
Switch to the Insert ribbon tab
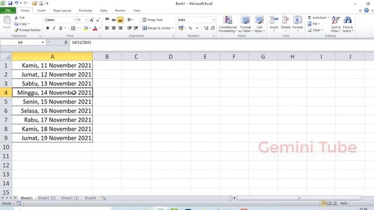41,10
